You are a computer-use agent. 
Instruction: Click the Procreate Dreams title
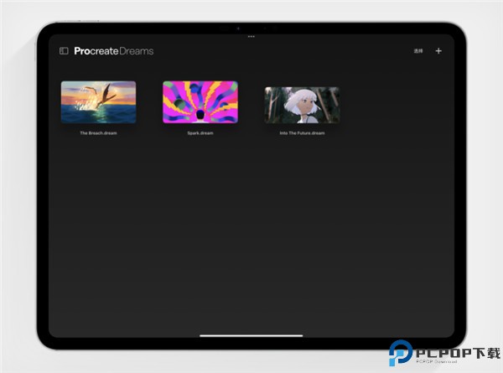114,51
